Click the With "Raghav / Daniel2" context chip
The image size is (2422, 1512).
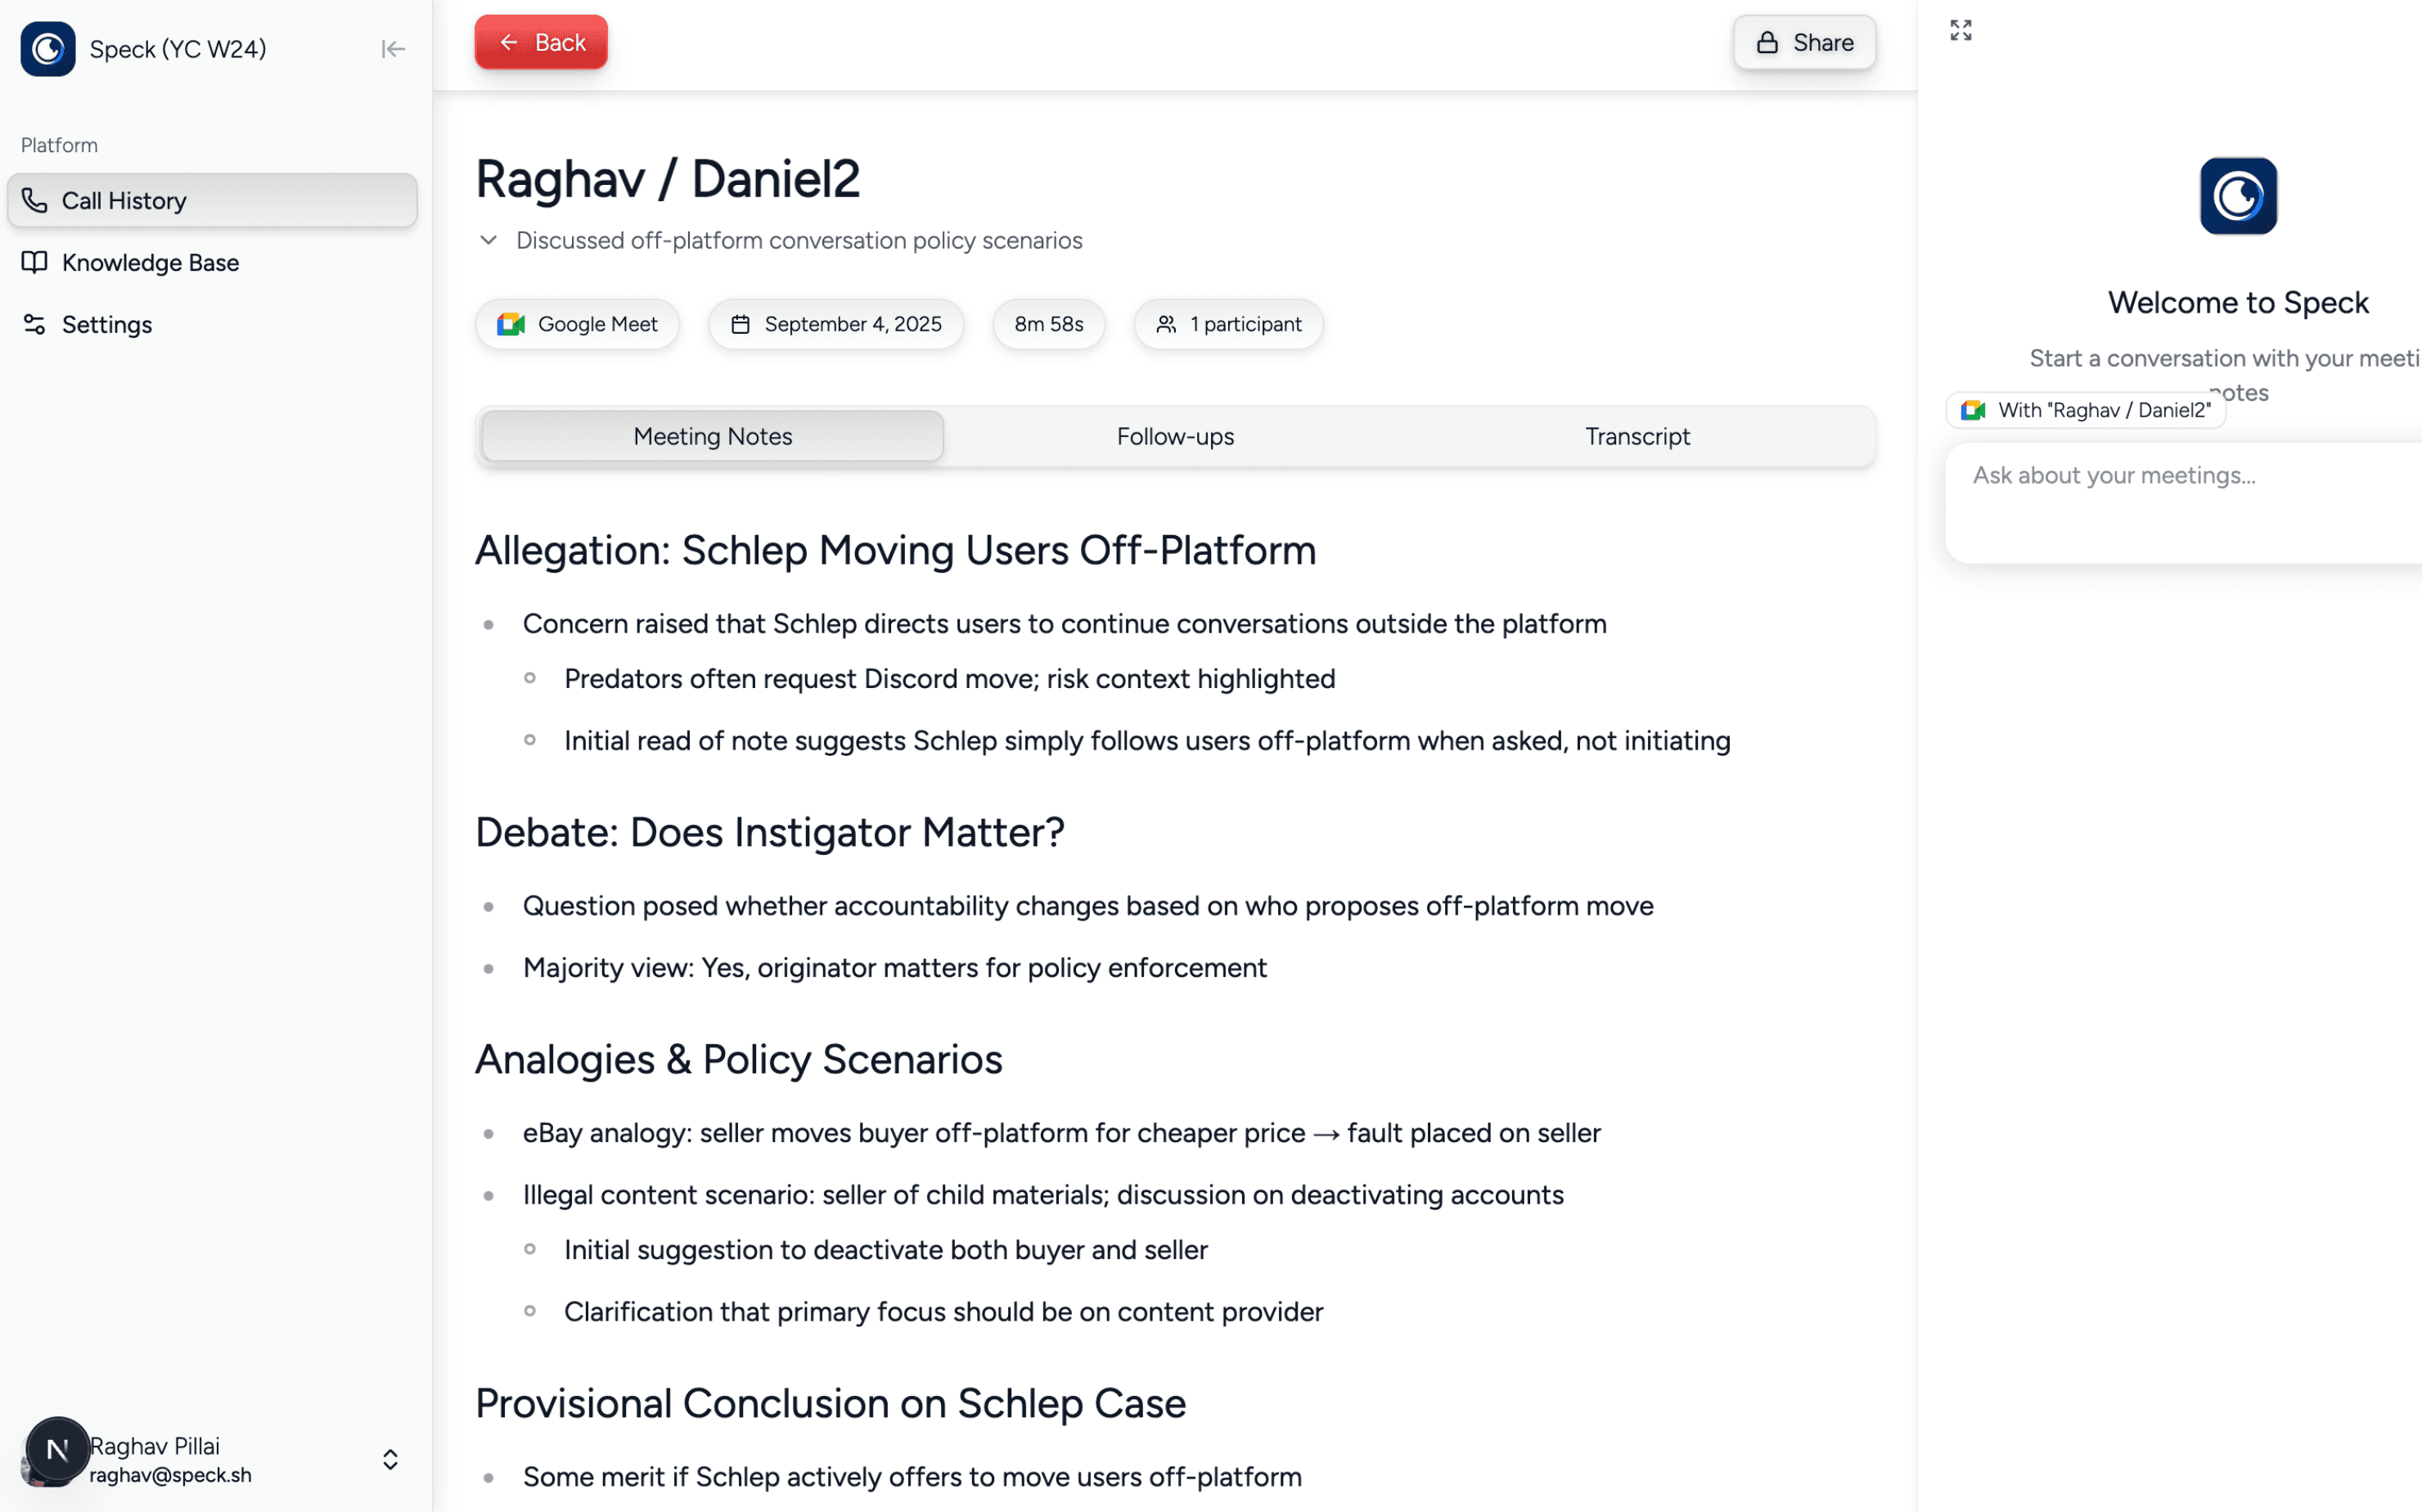[2086, 410]
